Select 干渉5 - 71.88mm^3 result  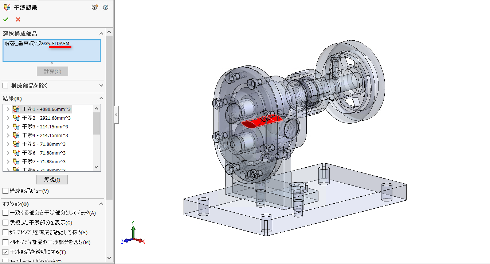tap(44, 144)
